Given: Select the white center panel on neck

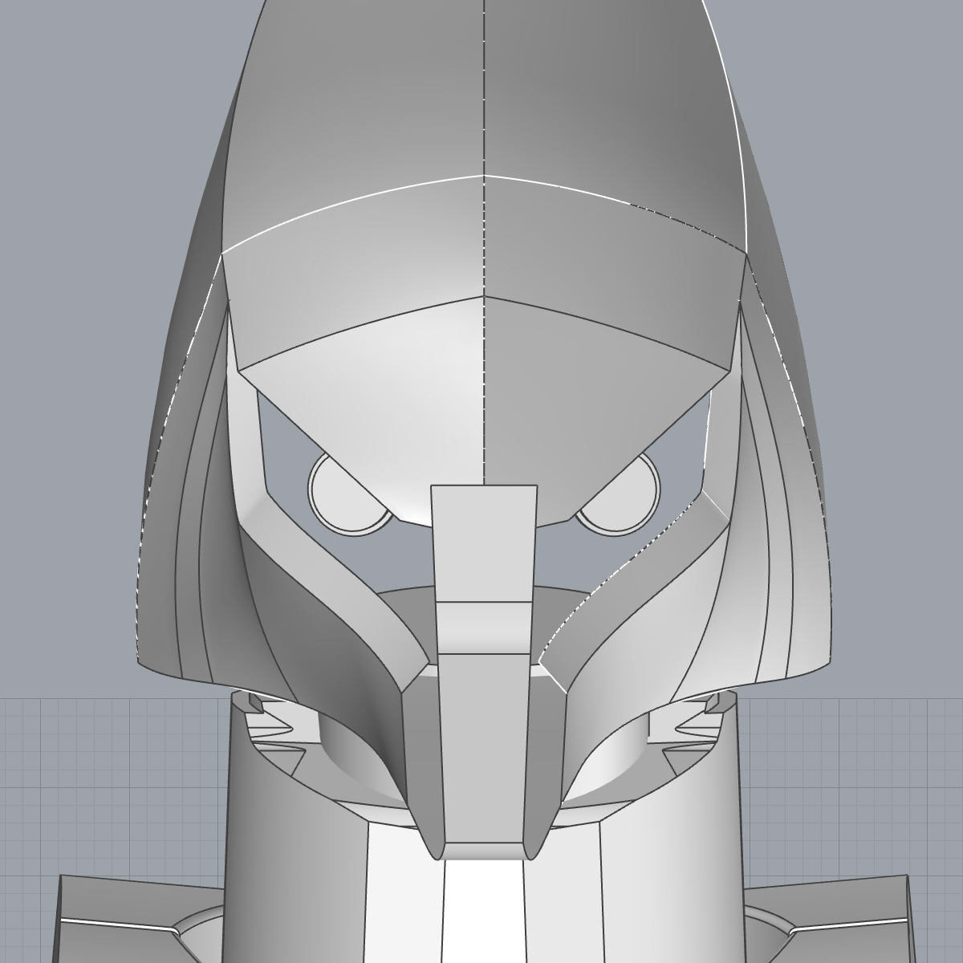Looking at the screenshot, I should pos(484,911).
